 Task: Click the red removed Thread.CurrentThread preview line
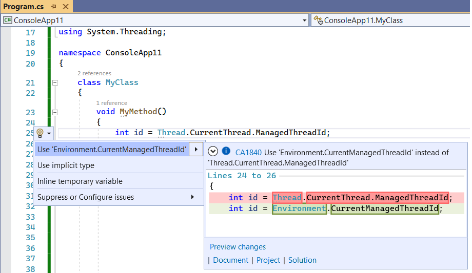[336, 198]
